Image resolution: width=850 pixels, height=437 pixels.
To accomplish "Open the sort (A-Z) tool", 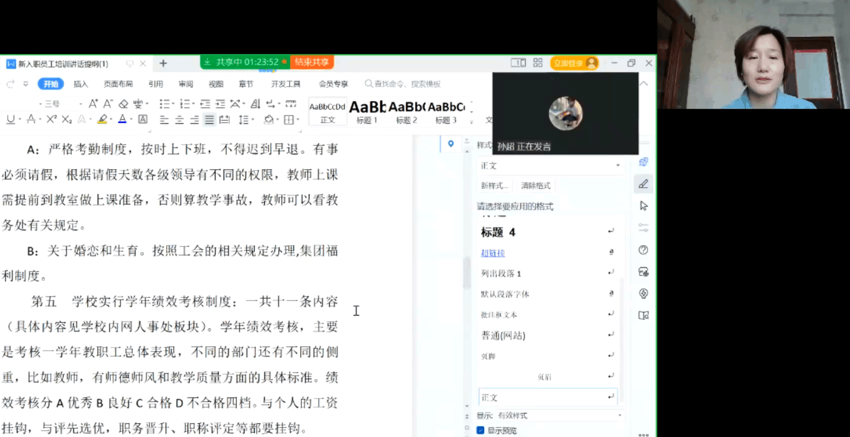I will coord(255,103).
